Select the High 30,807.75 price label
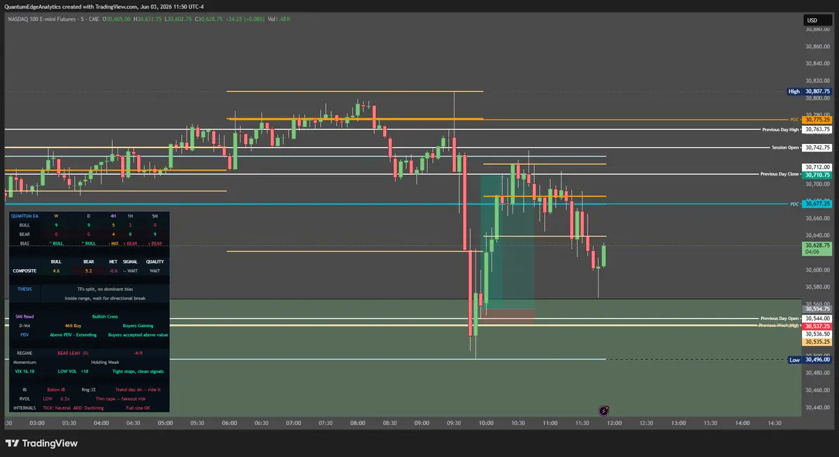This screenshot has height=457, width=839. pyautogui.click(x=808, y=92)
